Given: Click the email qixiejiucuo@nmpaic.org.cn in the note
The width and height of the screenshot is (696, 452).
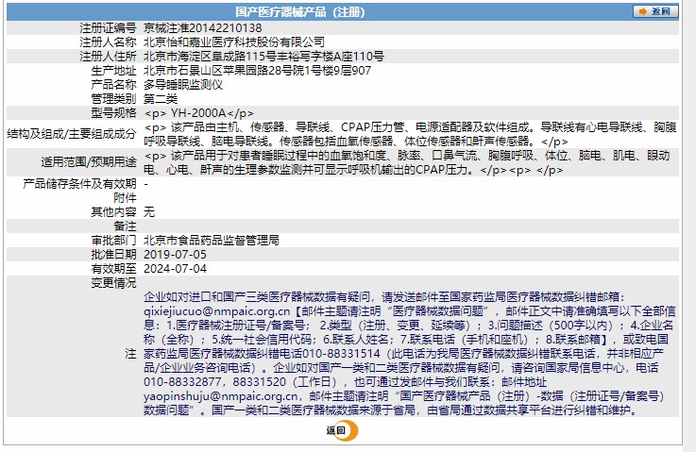Looking at the screenshot, I should point(216,311).
